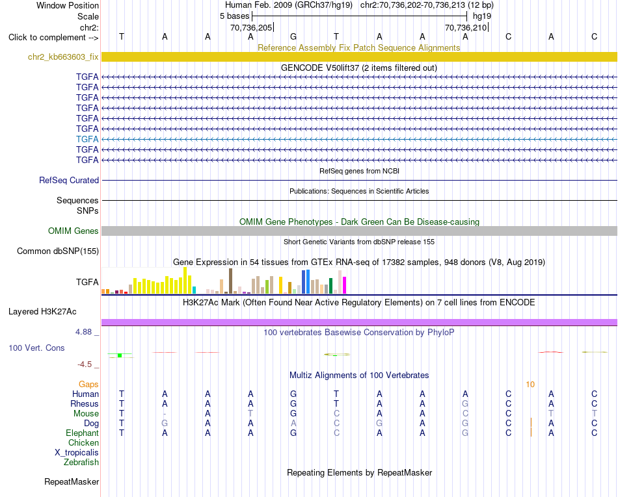
Task: Click the Common dbSNP(155) label
Action: 58,251
